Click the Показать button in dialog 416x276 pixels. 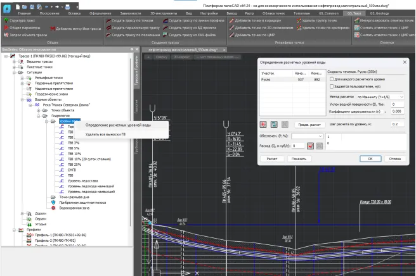(298, 158)
